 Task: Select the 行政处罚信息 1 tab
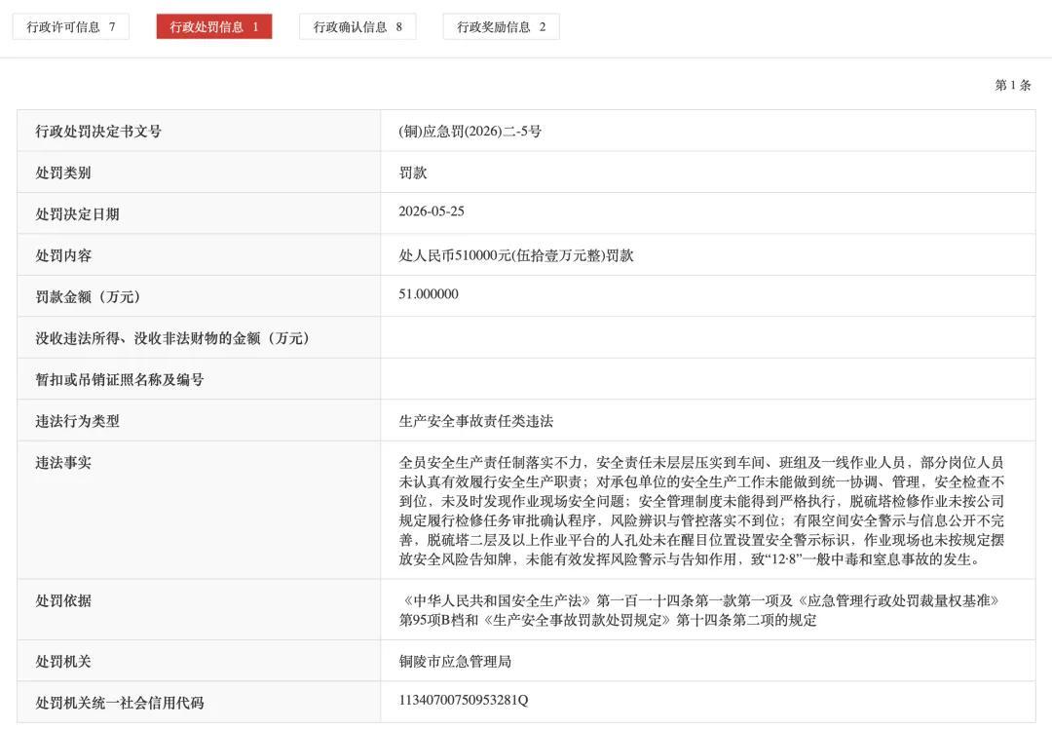(214, 27)
